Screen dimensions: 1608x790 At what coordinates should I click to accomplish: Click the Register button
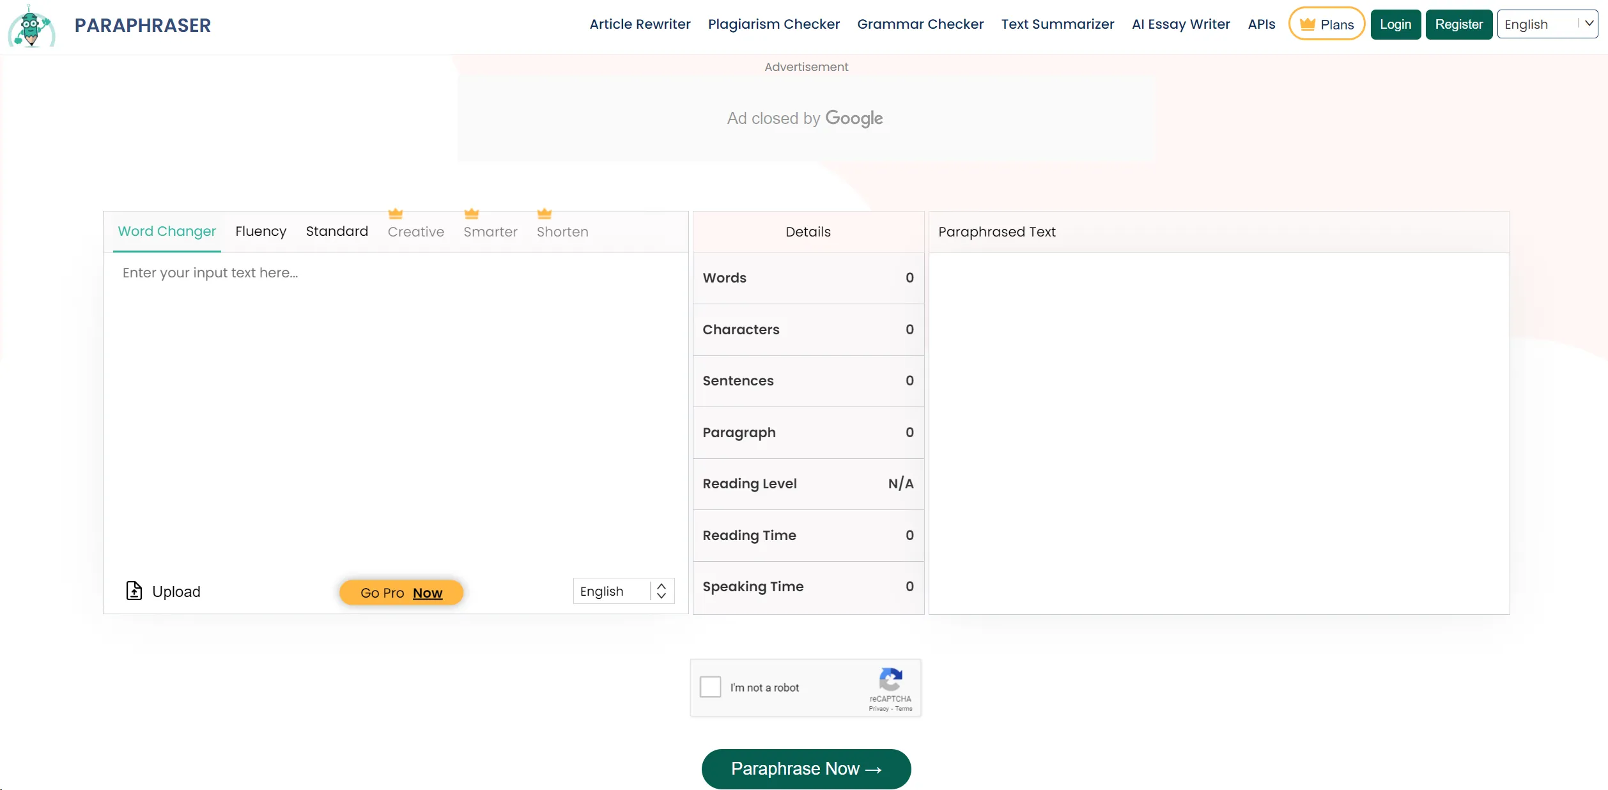click(1458, 24)
